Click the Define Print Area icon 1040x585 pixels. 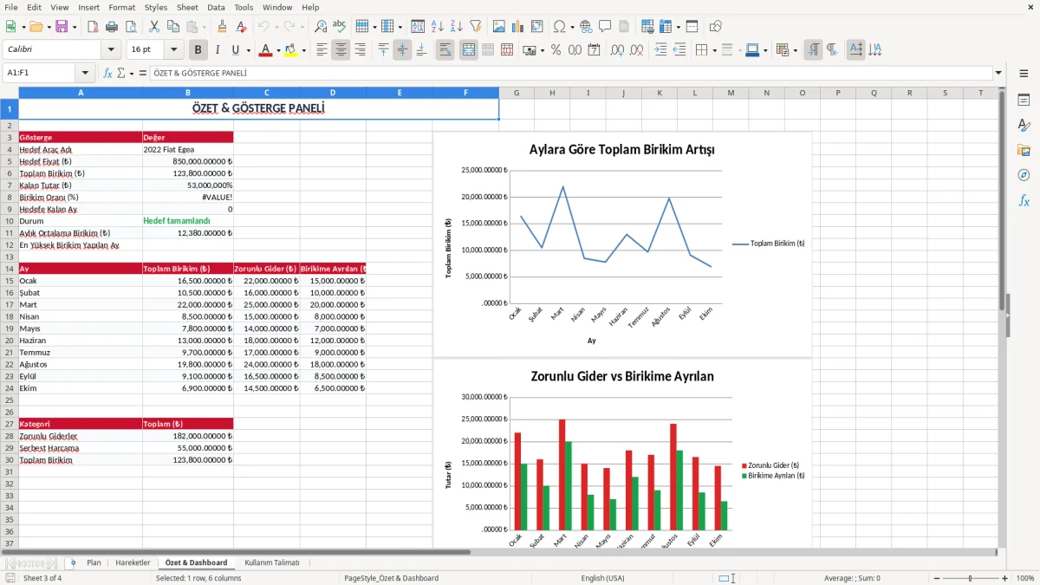[x=647, y=27]
